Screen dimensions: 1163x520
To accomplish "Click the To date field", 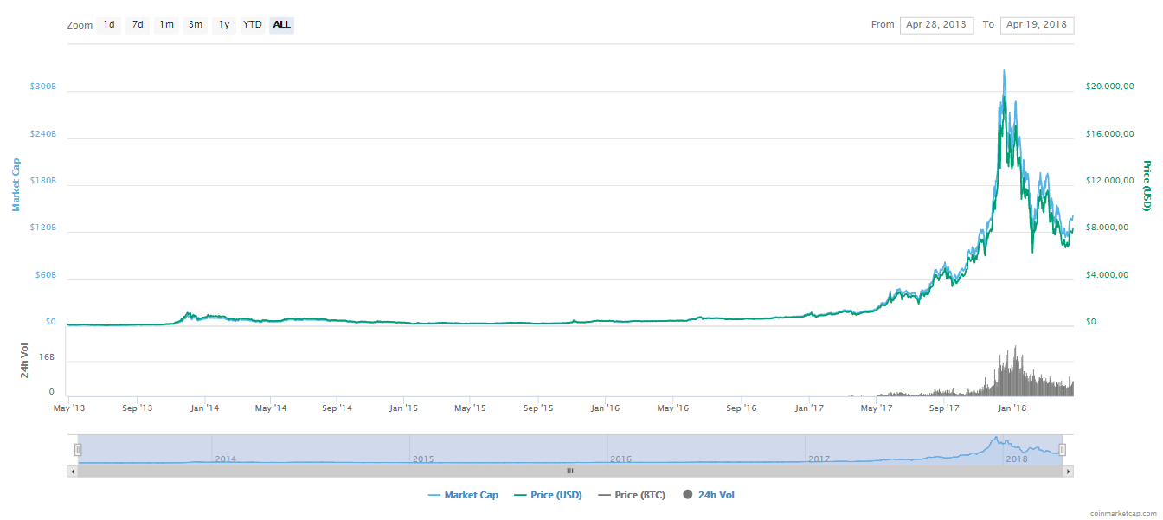I will 1037,25.
